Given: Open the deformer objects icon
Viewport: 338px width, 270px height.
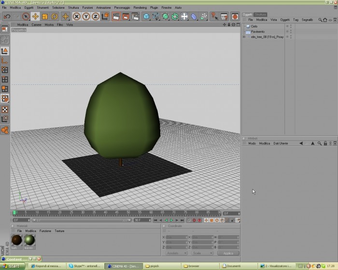Looking at the screenshot, I should click(x=194, y=16).
